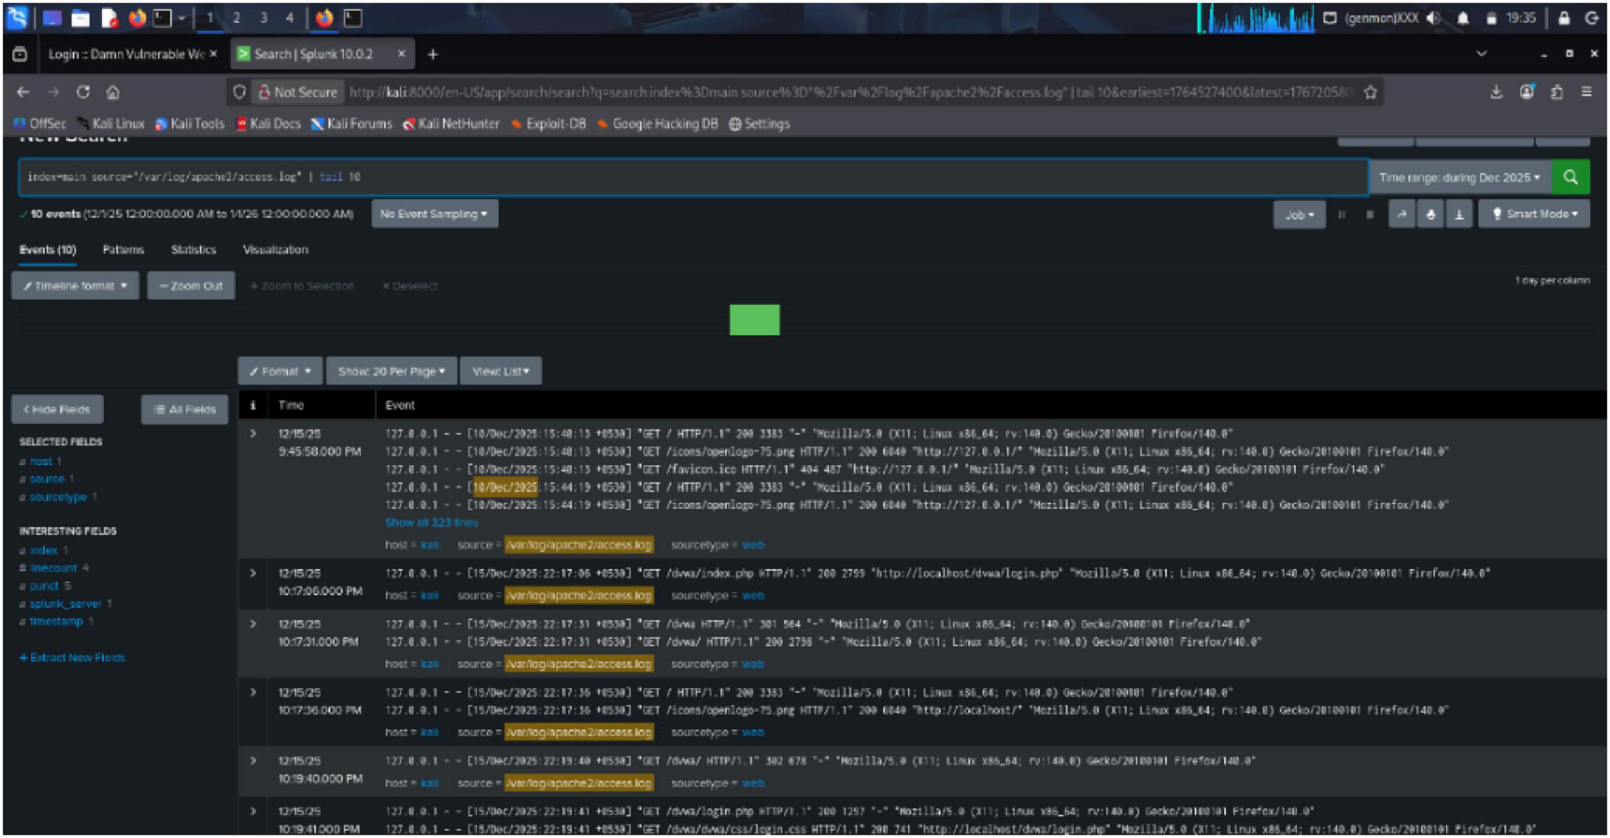Change the Show: 20 Per Page setting

tap(391, 372)
